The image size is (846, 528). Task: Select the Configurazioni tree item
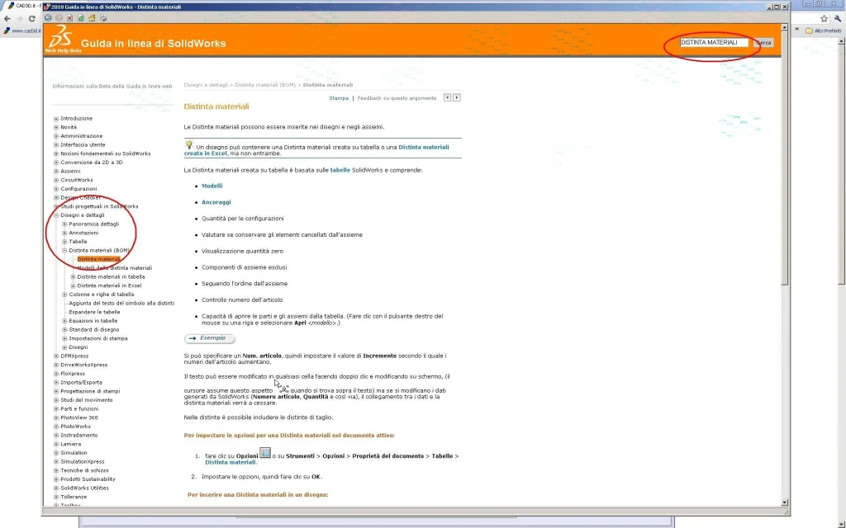point(78,189)
